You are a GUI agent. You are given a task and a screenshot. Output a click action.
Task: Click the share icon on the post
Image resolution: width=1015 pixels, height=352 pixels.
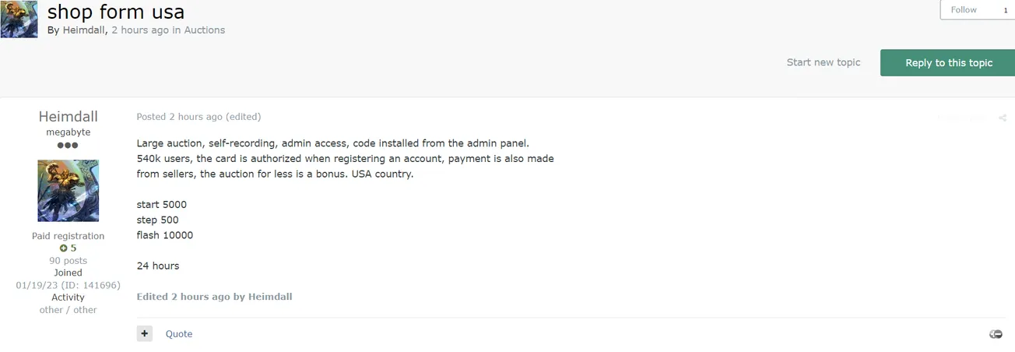[x=1003, y=118]
